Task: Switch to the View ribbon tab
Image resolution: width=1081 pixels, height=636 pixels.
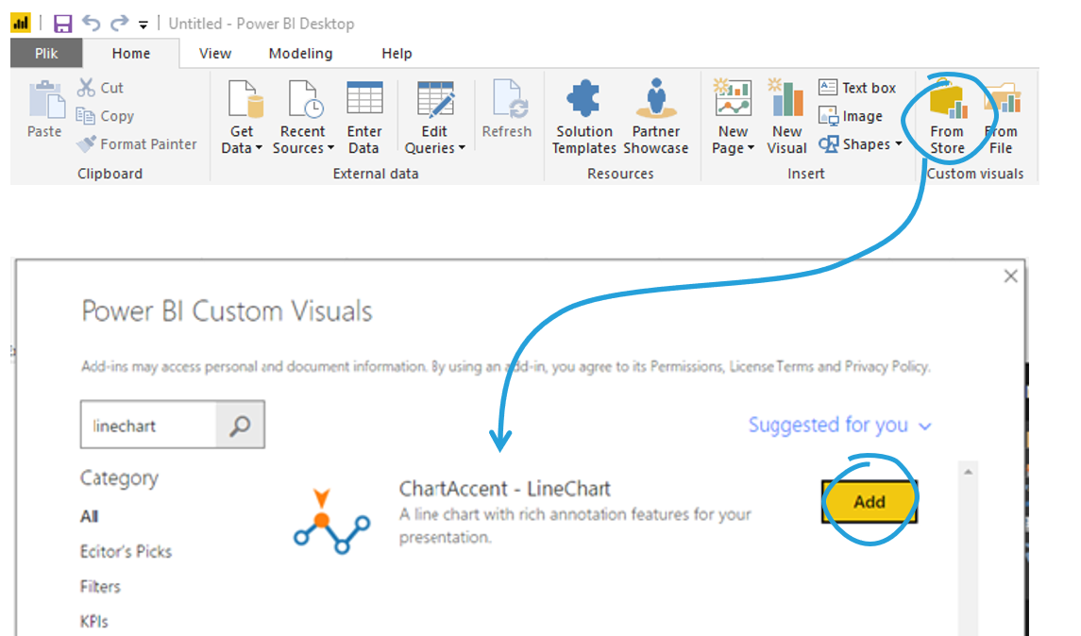Action: pyautogui.click(x=215, y=54)
